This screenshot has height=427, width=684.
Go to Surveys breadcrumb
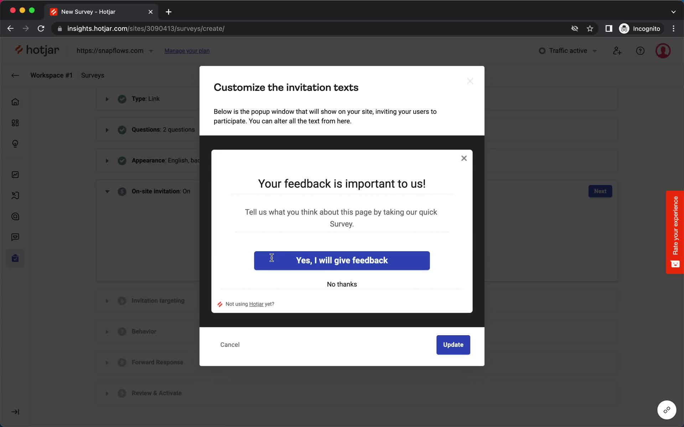pos(93,75)
